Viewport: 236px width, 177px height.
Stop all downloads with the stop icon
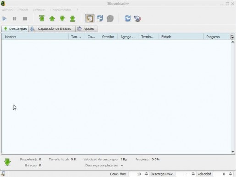click(25, 18)
